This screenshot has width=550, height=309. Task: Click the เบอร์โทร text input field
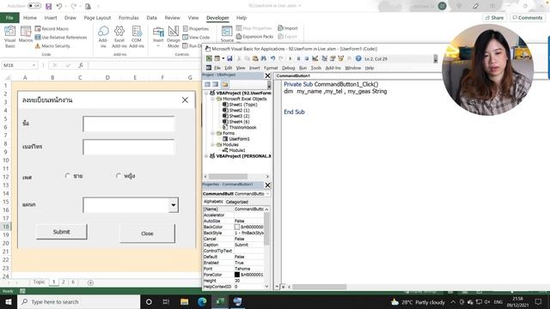tap(129, 147)
